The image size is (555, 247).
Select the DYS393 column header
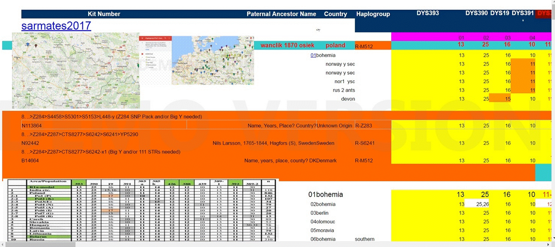coord(428,13)
